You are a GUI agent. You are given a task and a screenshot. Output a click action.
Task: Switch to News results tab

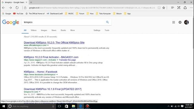pyautogui.click(x=54, y=30)
